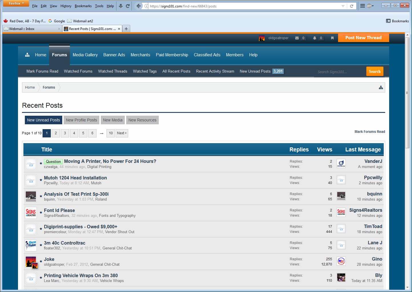Screen dimensions: 412x292
Task: Open Gino's last-message avatar on Joke row
Action: click(341, 261)
